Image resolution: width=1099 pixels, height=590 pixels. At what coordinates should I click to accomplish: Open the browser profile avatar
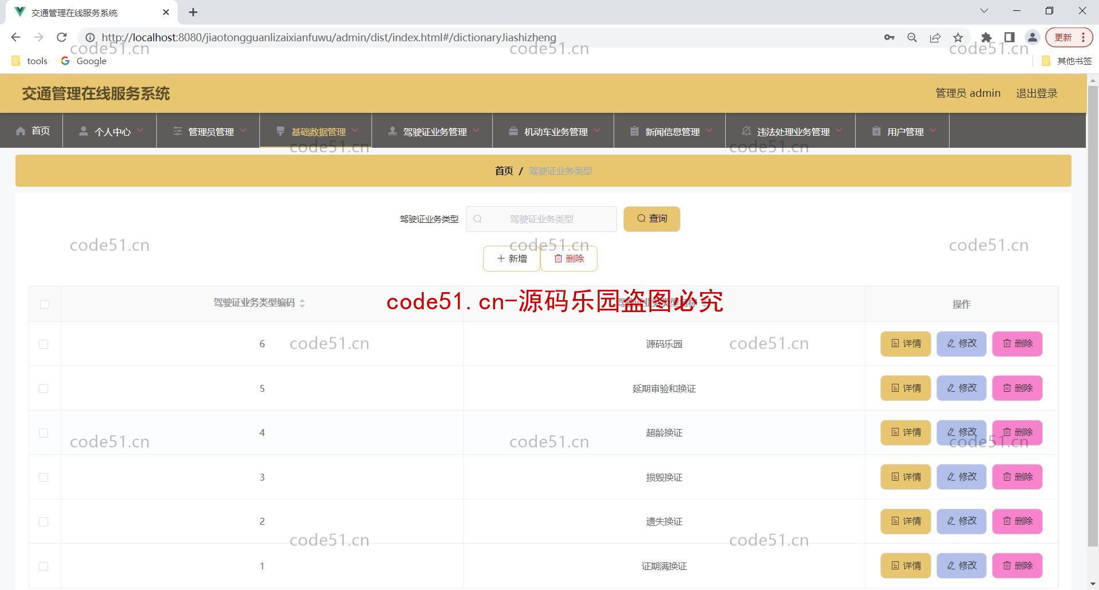[x=1032, y=37]
